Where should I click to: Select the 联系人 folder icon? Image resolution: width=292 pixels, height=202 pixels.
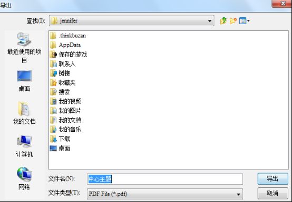(x=53, y=64)
